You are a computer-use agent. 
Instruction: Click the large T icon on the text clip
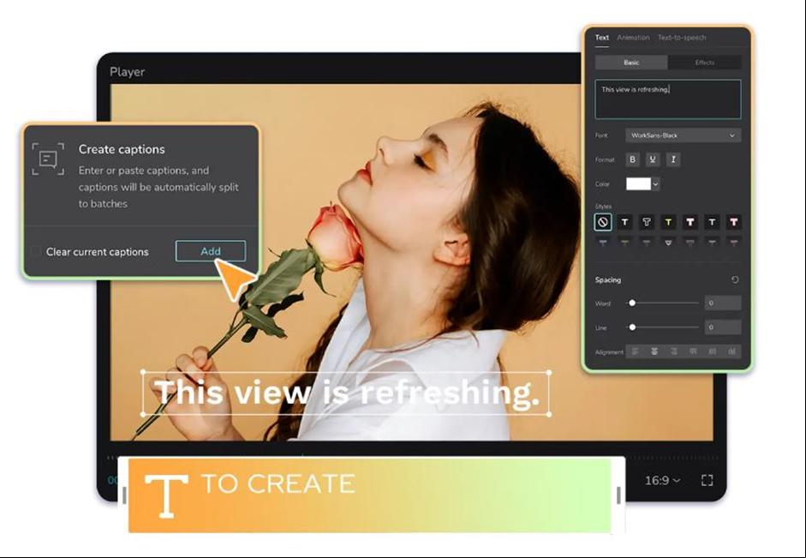point(166,495)
